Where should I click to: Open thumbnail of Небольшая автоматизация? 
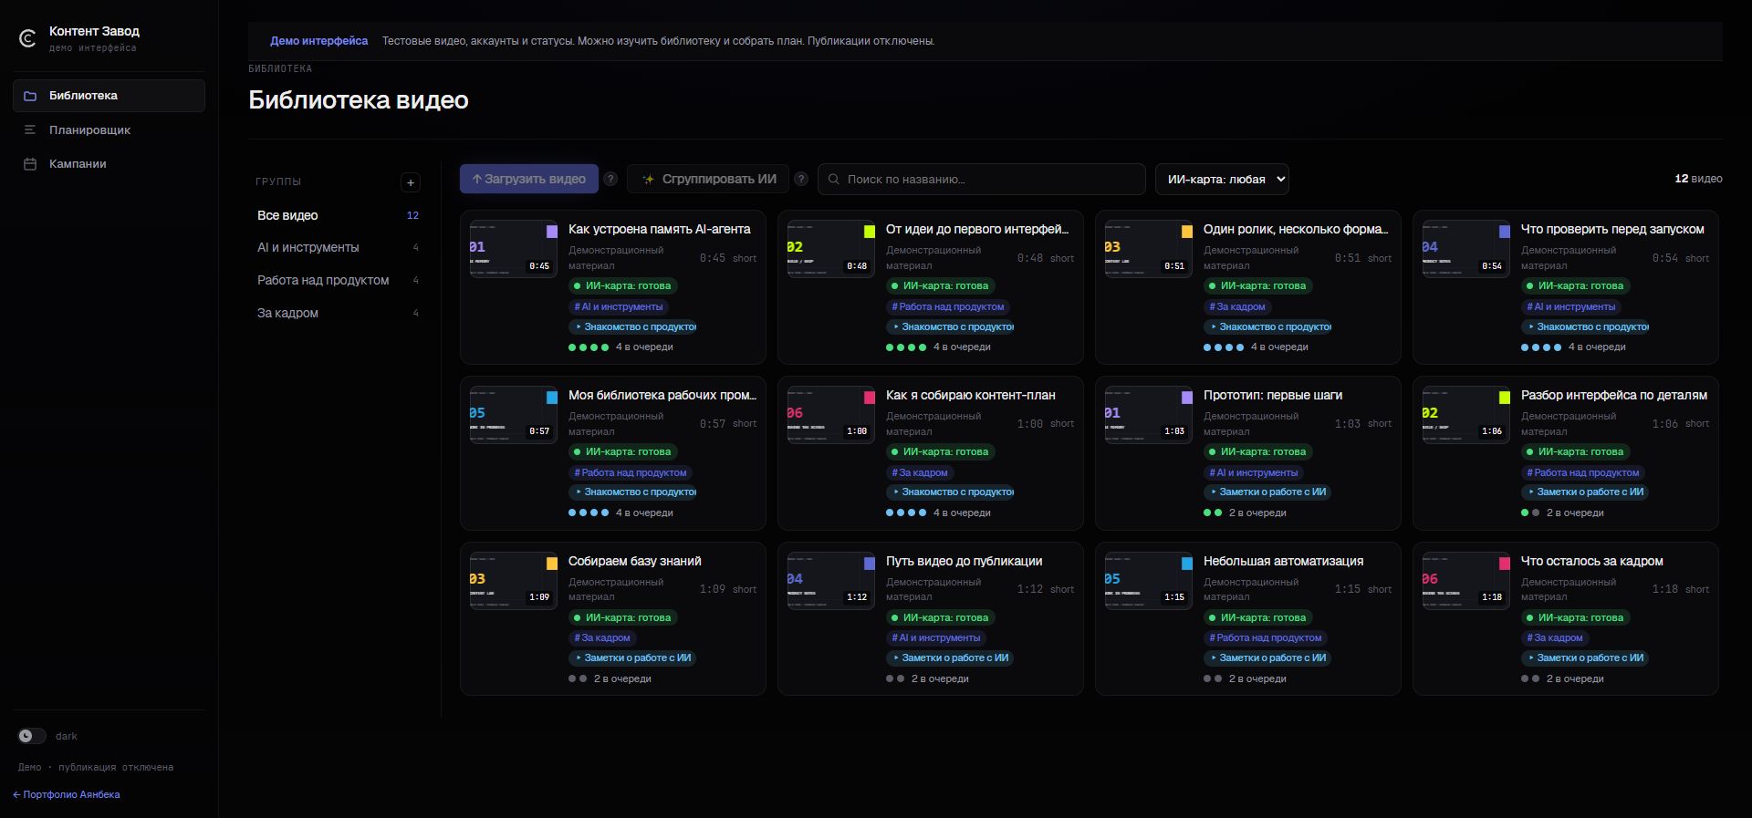point(1149,580)
